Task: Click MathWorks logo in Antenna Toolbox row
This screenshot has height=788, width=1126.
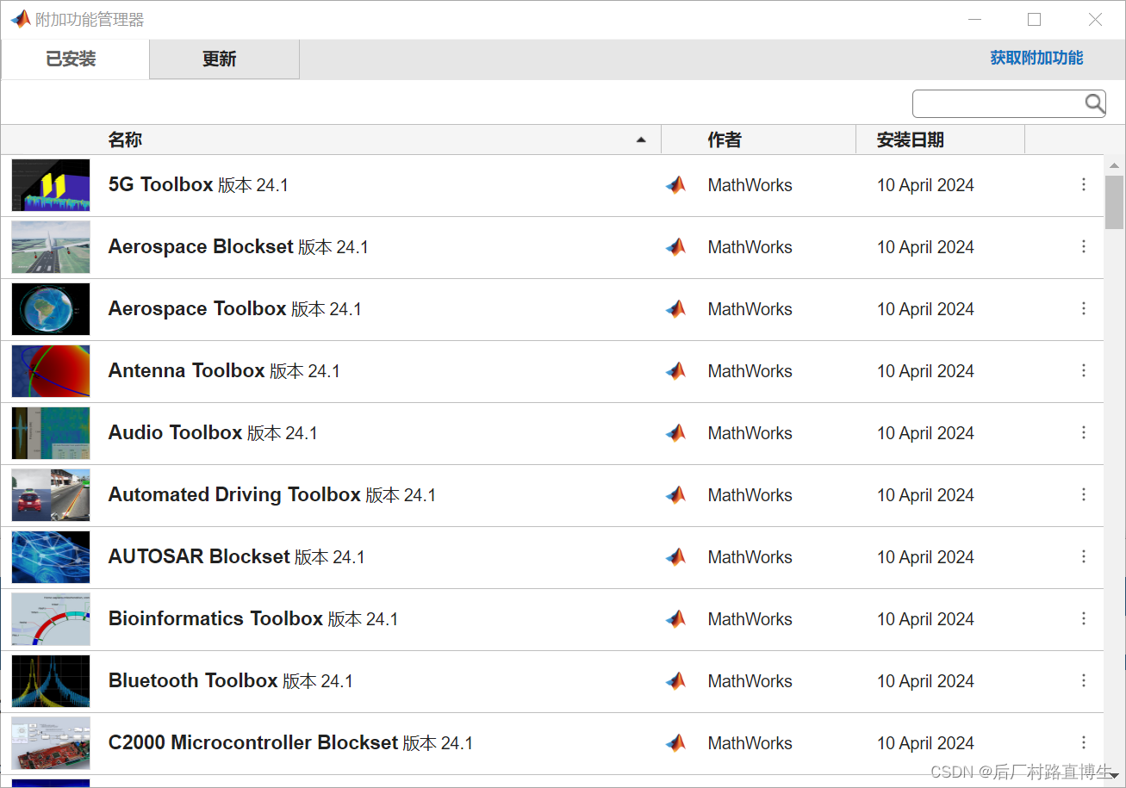Action: click(x=676, y=371)
